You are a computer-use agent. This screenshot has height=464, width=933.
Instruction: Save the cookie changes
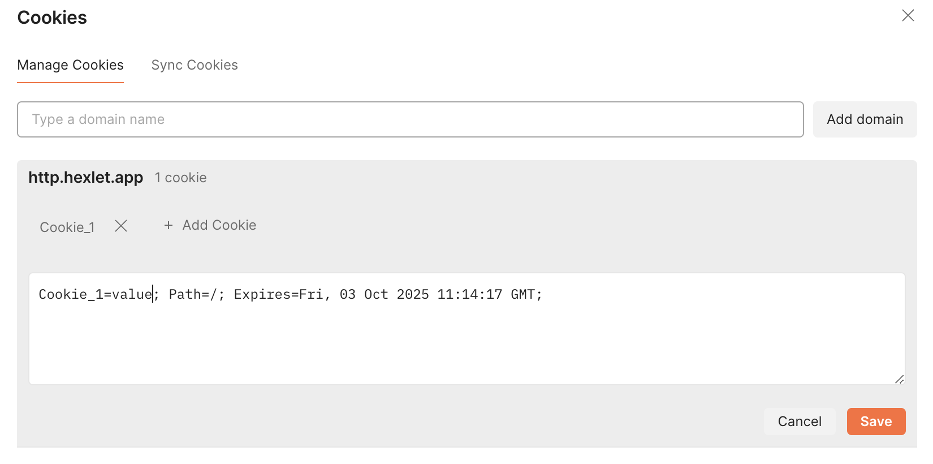pyautogui.click(x=876, y=422)
